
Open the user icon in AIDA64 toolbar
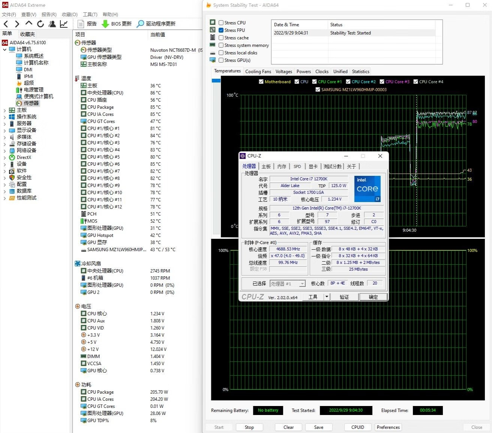coord(52,24)
